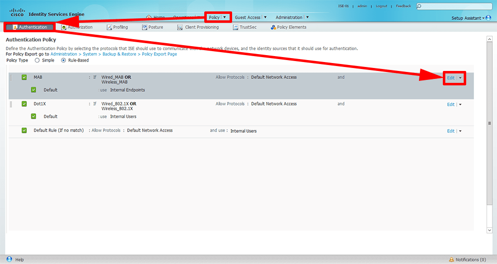
Task: Open dropdown arrow beside Default Rule Edit
Action: click(460, 131)
